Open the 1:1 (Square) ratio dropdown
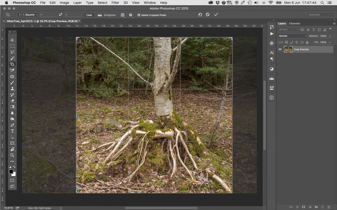The image size is (337, 210). pyautogui.click(x=28, y=15)
